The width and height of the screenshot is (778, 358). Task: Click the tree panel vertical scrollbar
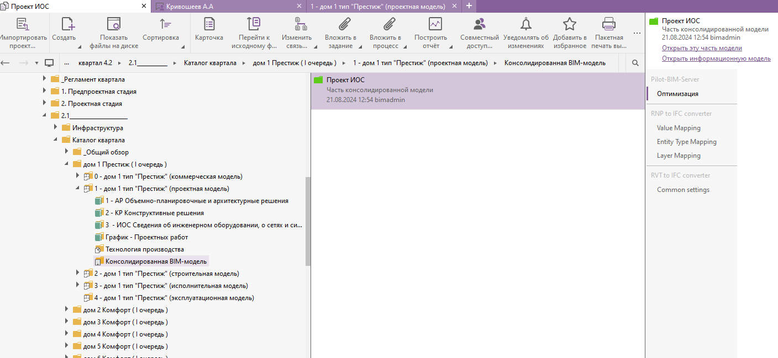(x=308, y=221)
